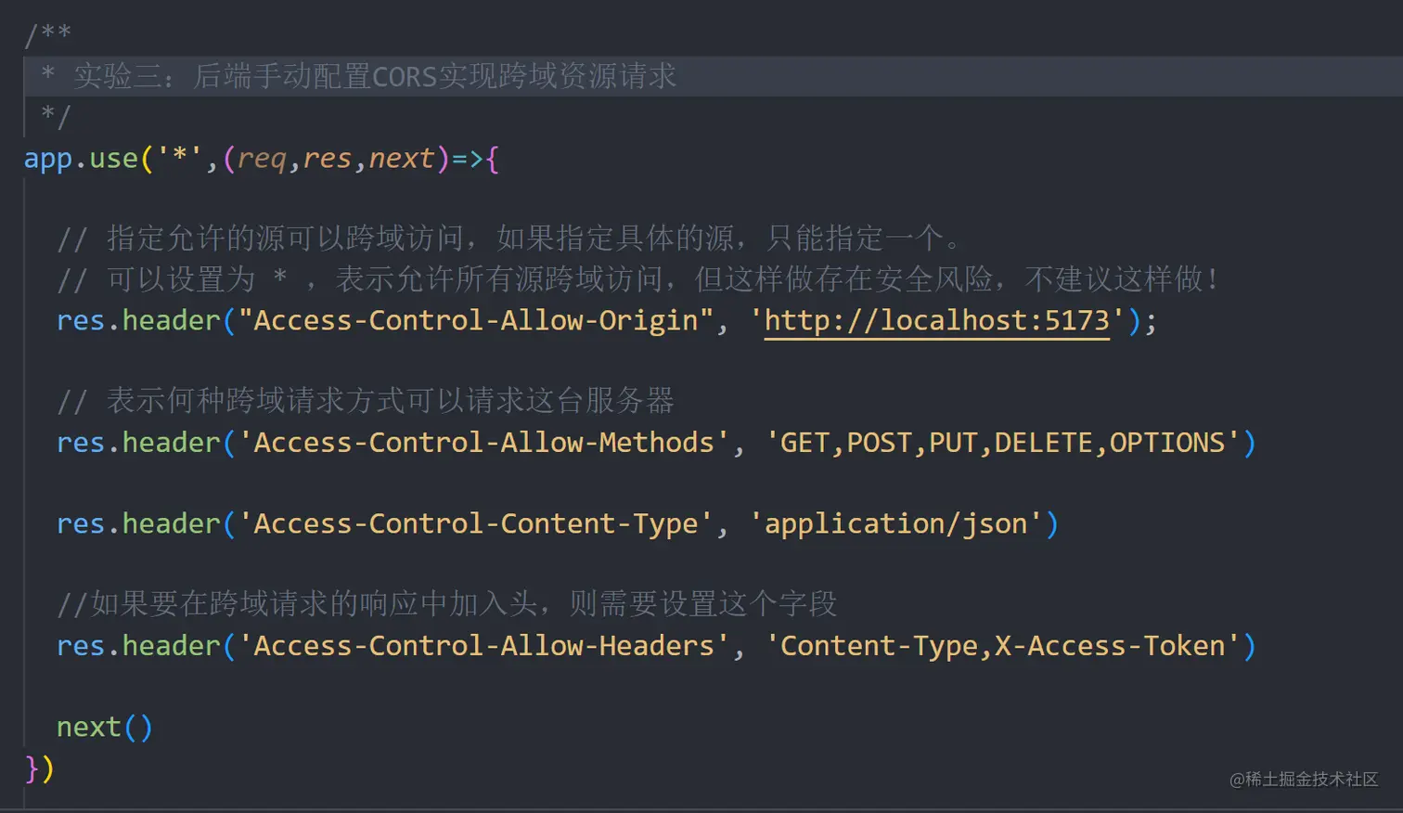Click the comment line '实验三：后端手动配置CORS实现跨域资源请求'
This screenshot has width=1403, height=813.
pos(375,76)
